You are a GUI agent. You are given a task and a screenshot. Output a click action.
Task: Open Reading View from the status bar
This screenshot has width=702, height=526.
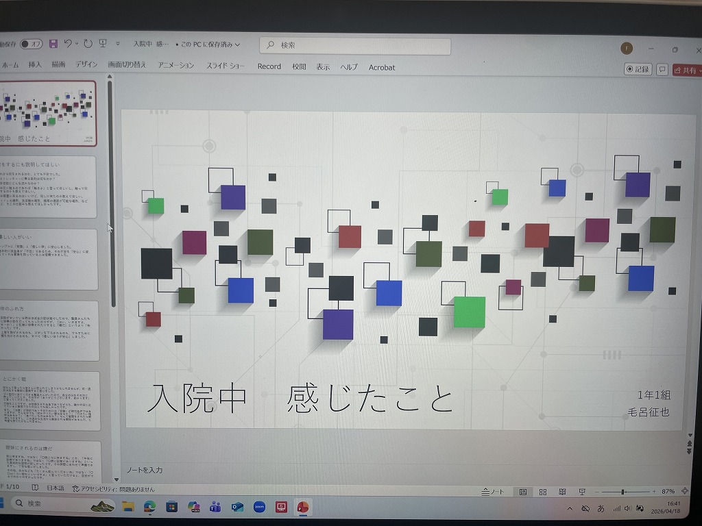point(562,492)
